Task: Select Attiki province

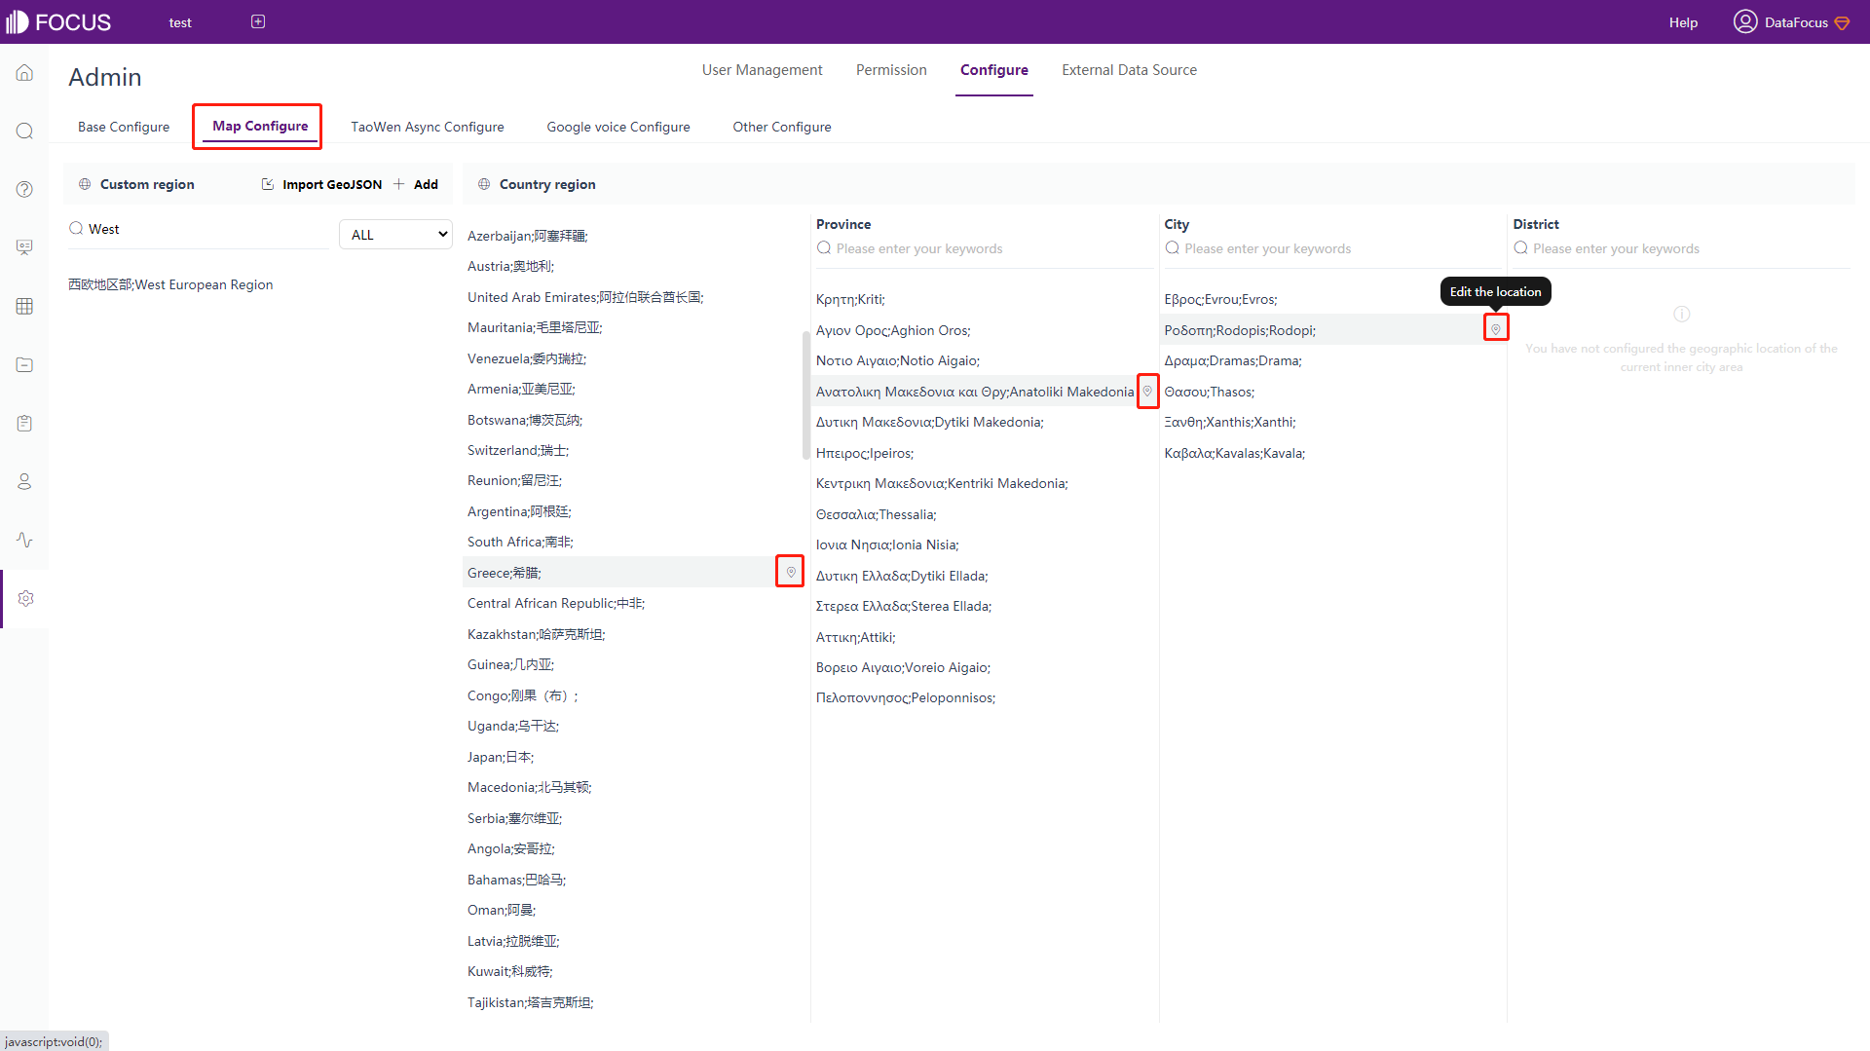Action: [x=855, y=637]
